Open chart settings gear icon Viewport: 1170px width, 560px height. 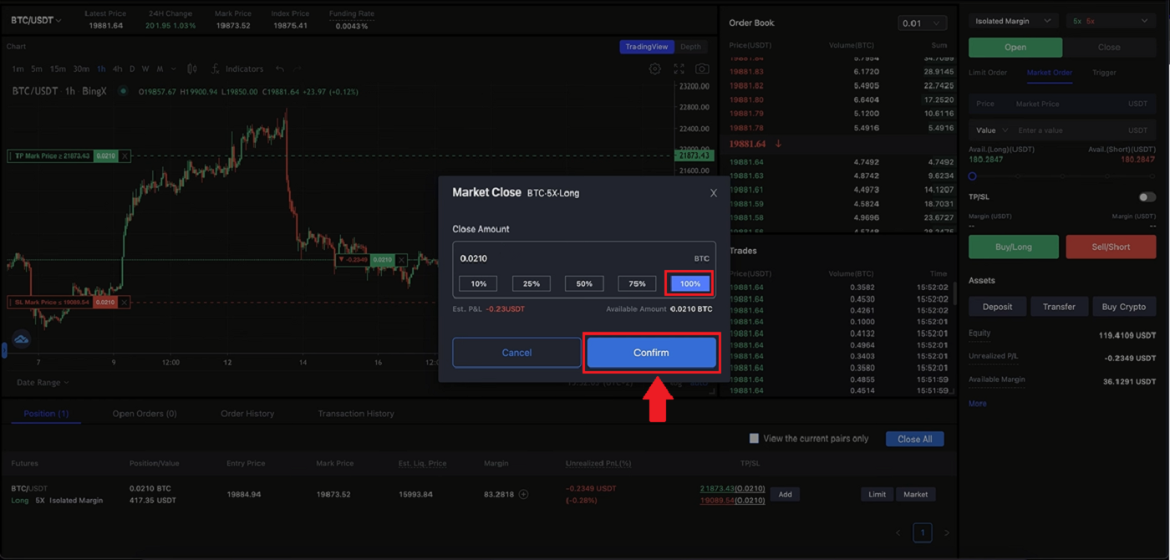click(x=655, y=69)
